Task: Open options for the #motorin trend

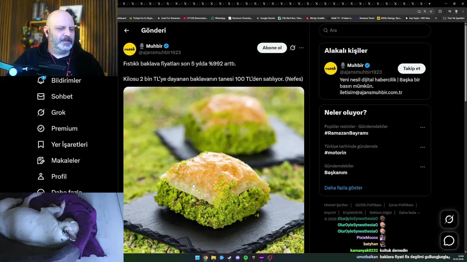Action: pyautogui.click(x=422, y=147)
